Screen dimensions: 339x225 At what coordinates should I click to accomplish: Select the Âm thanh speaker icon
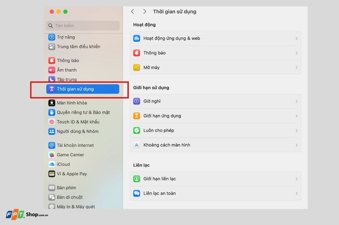52,70
